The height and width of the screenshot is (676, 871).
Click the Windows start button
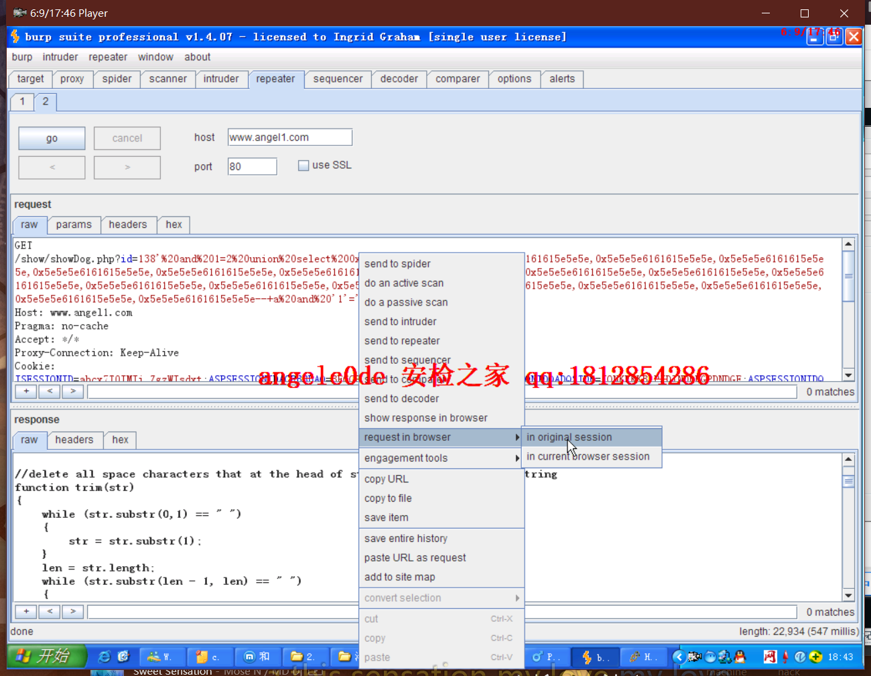click(46, 657)
